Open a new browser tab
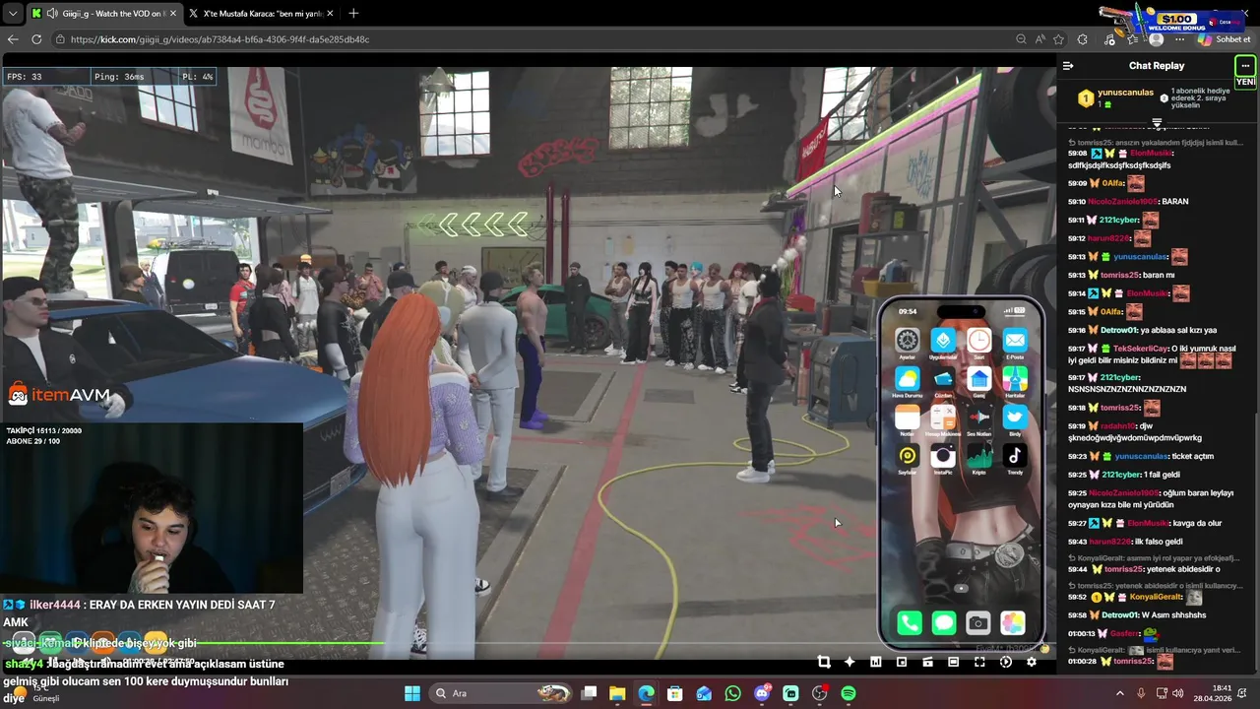1260x709 pixels. coord(353,13)
